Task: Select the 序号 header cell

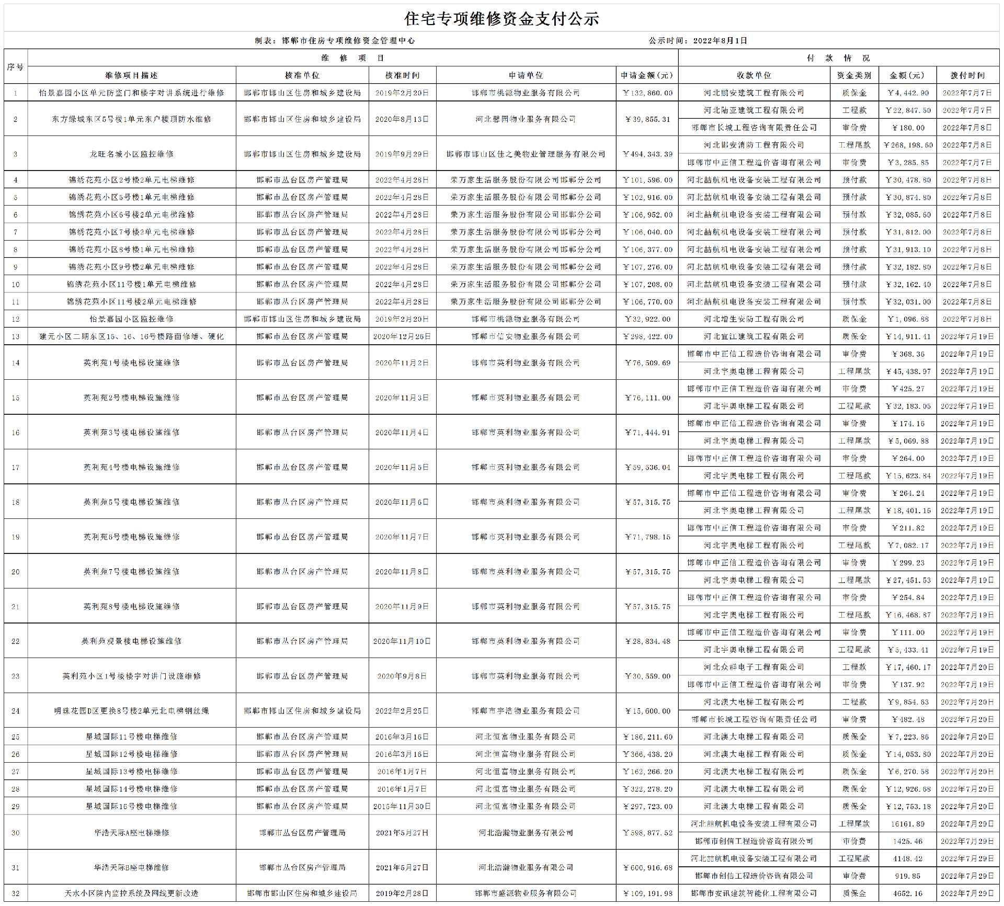Action: tap(15, 66)
